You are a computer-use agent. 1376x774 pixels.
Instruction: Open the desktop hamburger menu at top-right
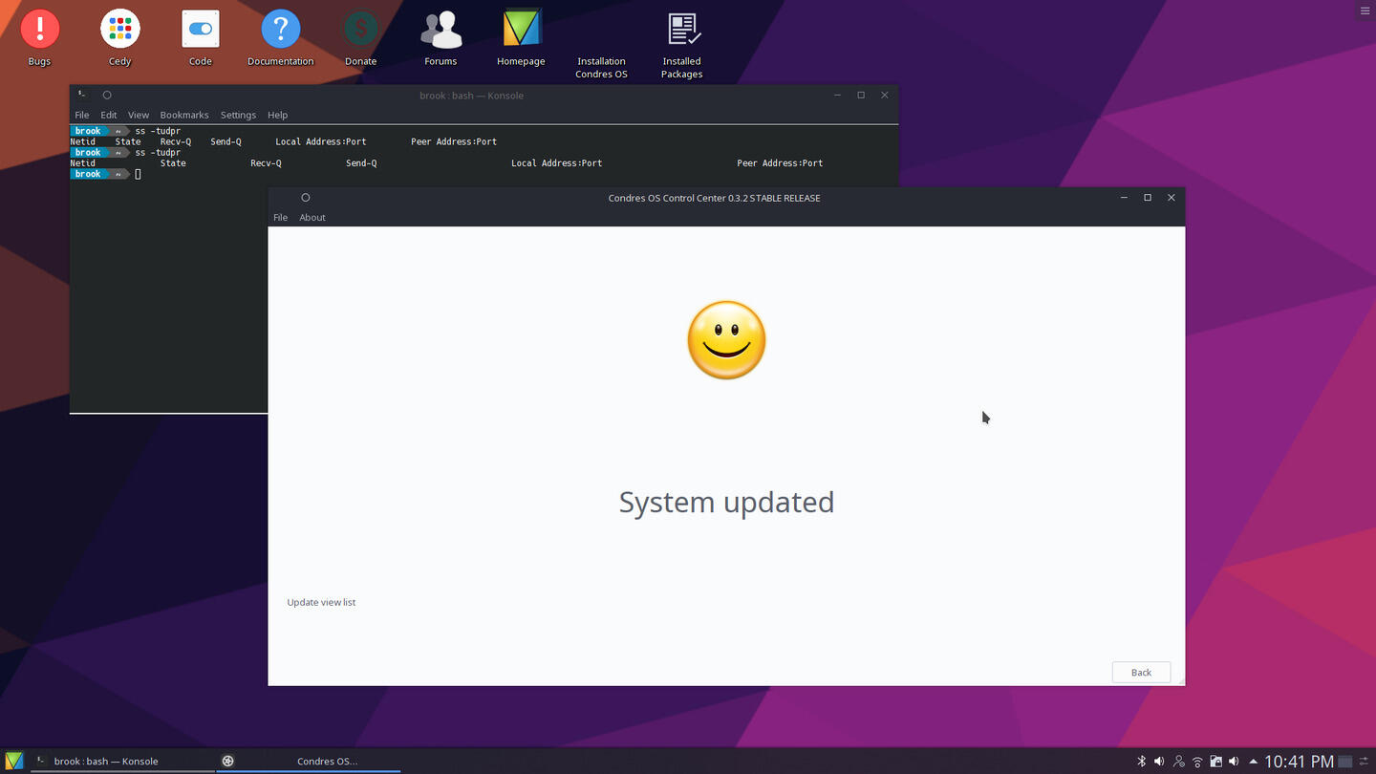[x=1365, y=11]
